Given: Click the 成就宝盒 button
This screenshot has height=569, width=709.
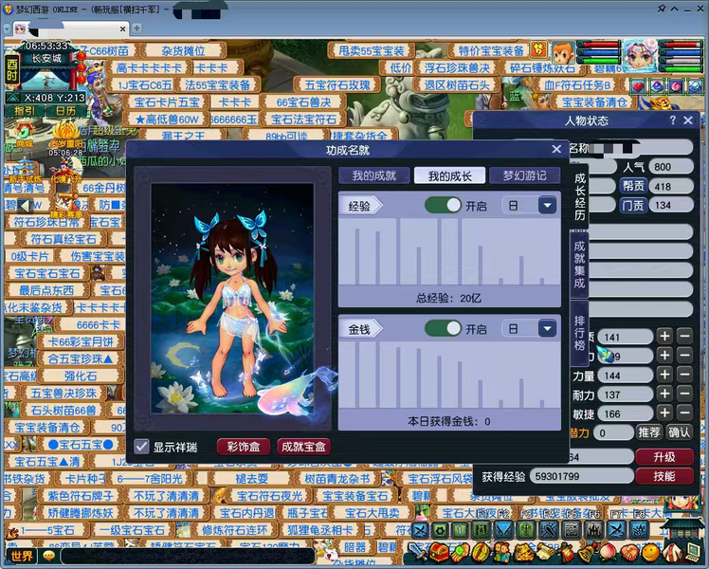Looking at the screenshot, I should click(303, 447).
